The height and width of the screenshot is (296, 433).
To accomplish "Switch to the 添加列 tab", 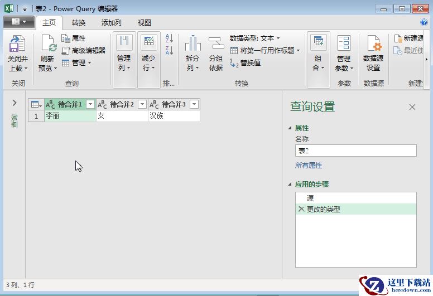I will pyautogui.click(x=111, y=23).
